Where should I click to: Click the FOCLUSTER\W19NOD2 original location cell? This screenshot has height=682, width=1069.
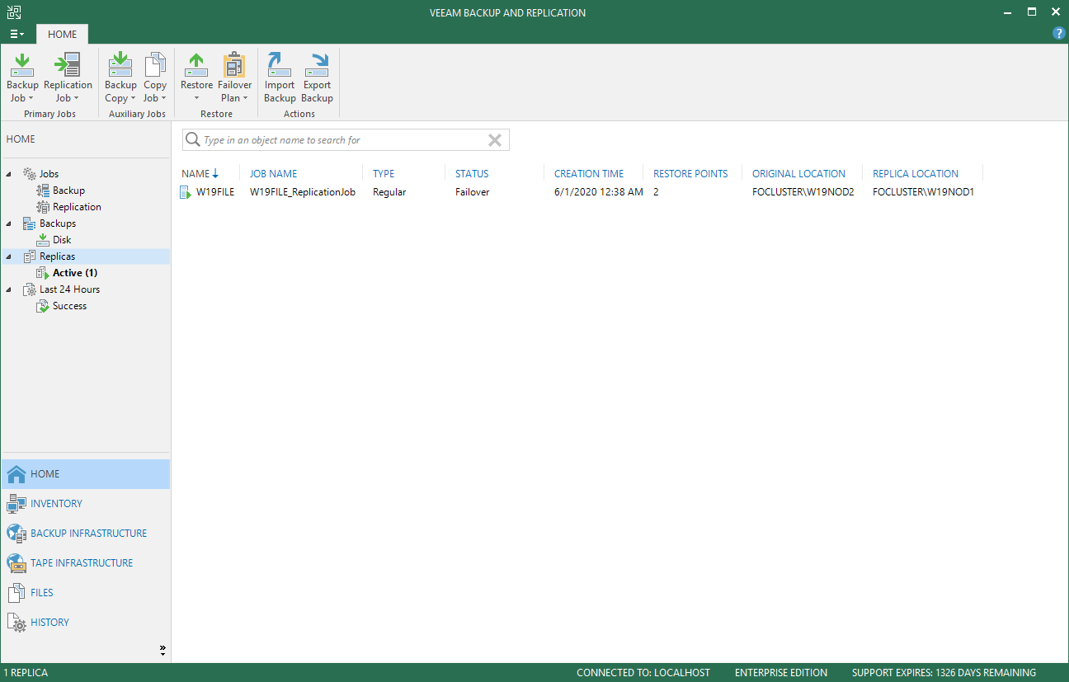point(803,192)
